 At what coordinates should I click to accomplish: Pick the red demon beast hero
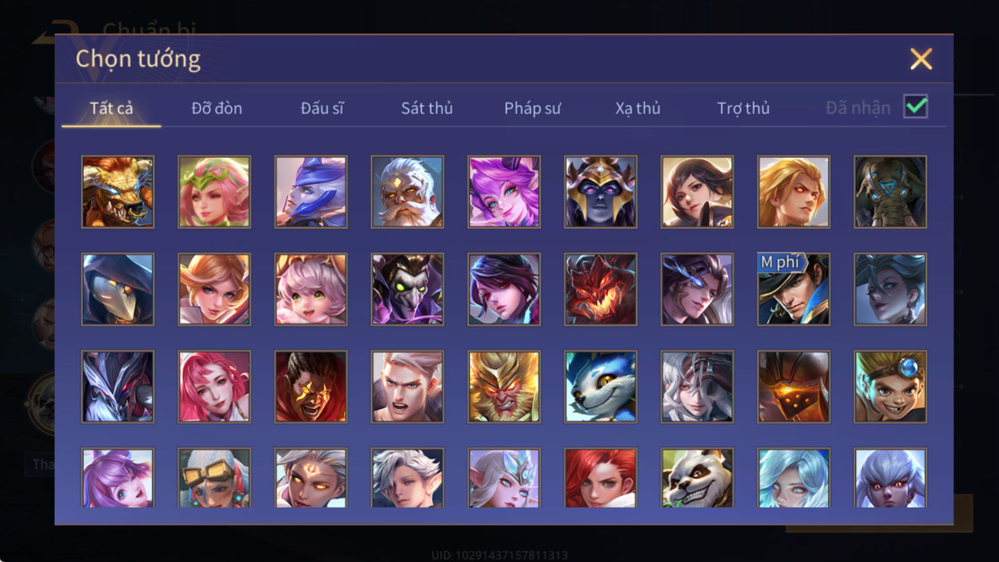(601, 289)
